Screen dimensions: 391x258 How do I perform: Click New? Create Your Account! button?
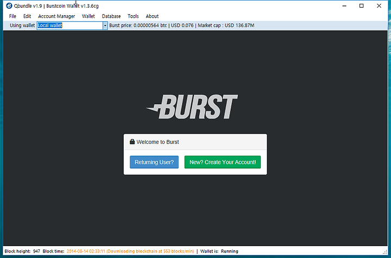(223, 162)
